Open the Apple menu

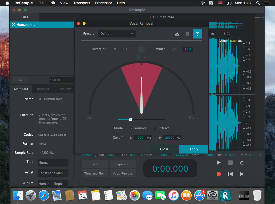pyautogui.click(x=7, y=3)
